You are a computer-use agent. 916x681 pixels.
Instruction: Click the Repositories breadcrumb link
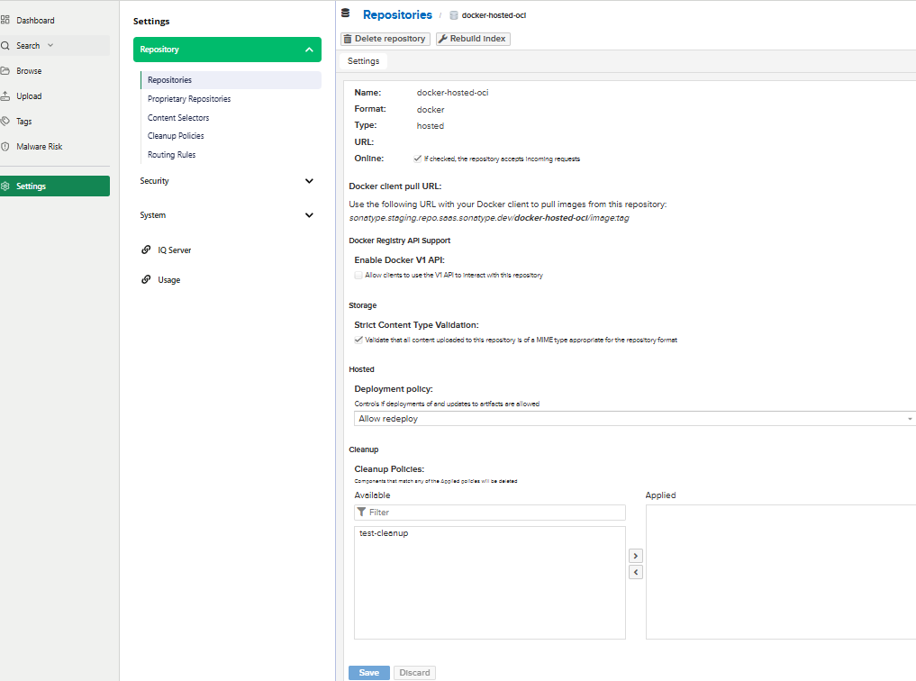397,14
